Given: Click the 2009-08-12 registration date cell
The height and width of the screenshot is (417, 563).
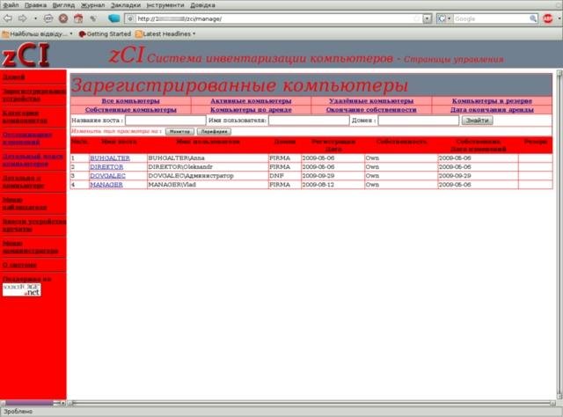Looking at the screenshot, I should point(333,185).
